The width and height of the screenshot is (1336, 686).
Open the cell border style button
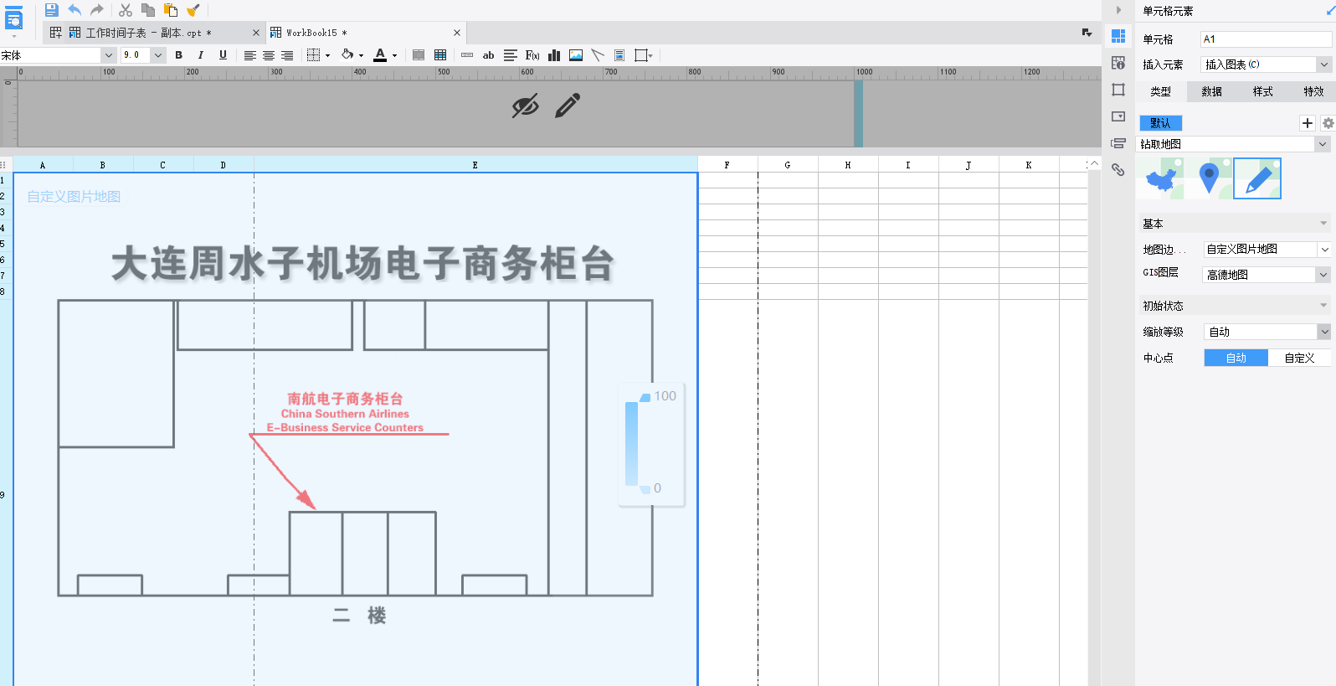pyautogui.click(x=314, y=55)
